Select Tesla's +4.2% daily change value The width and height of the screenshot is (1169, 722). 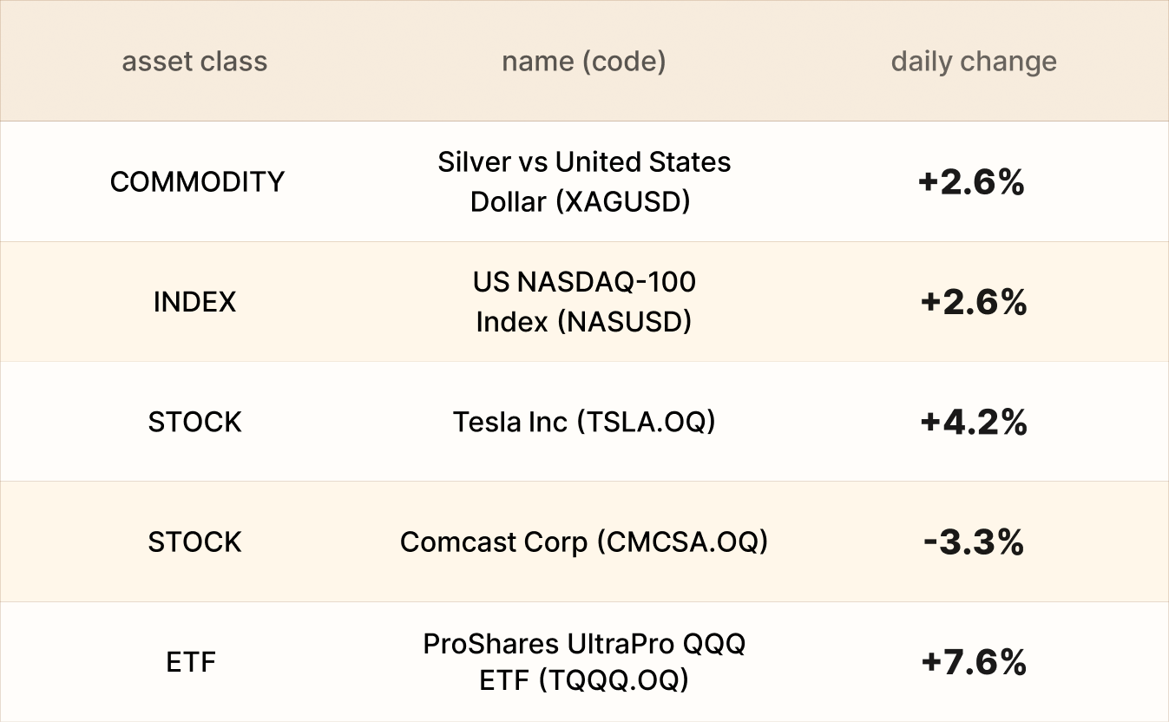[974, 422]
